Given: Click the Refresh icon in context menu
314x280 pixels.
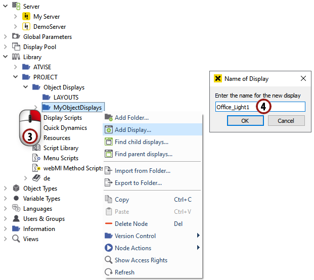Looking at the screenshot, I should click(x=108, y=272).
